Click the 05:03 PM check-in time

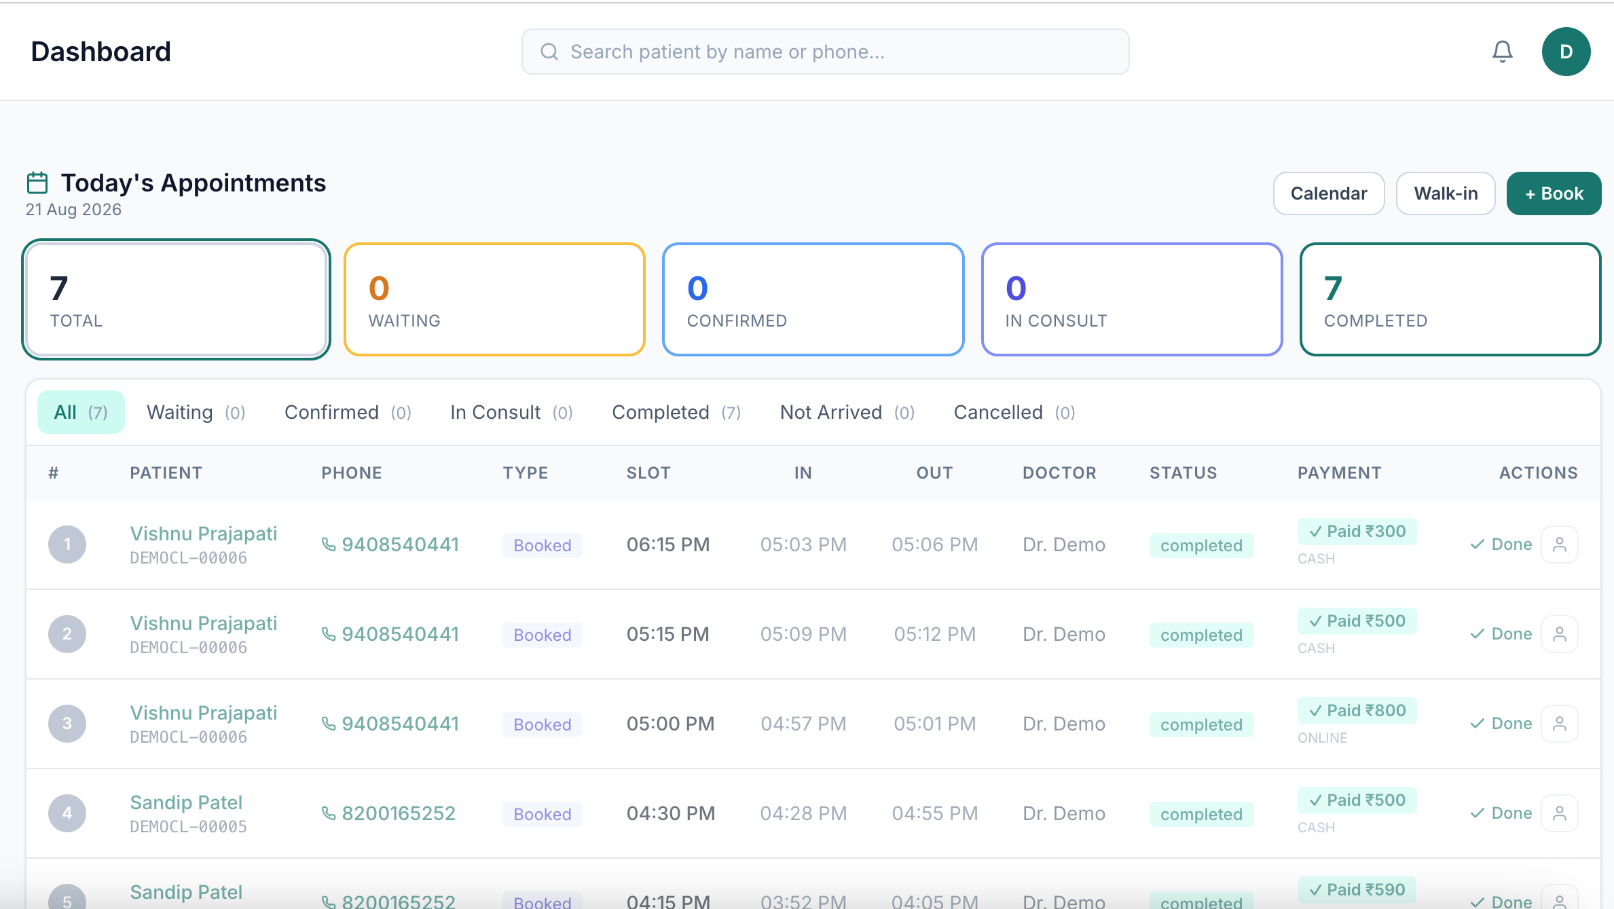(x=803, y=544)
